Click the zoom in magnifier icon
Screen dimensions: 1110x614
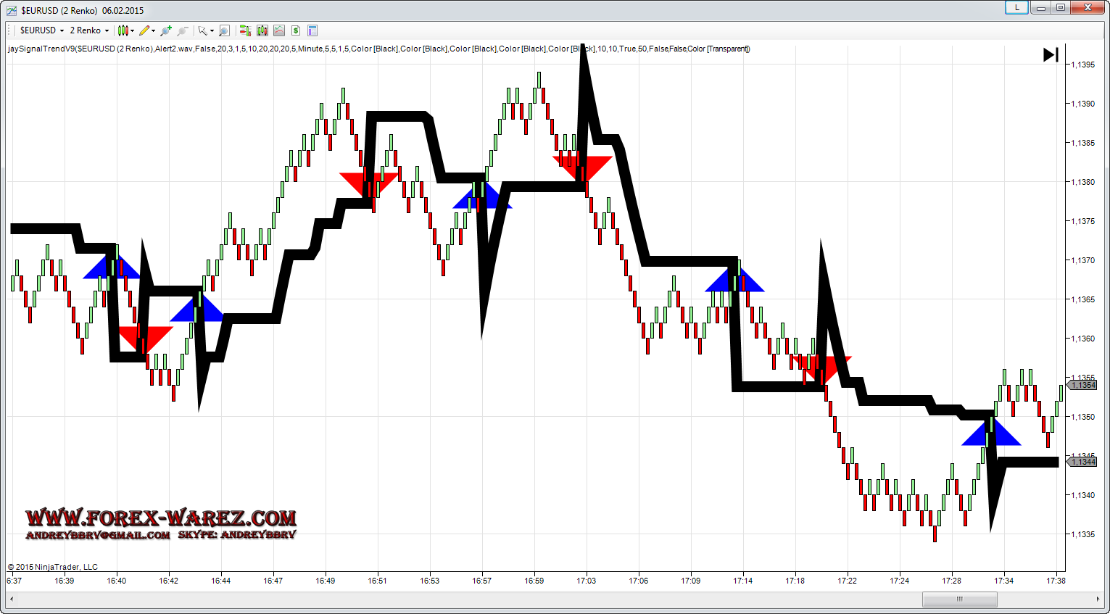(x=166, y=30)
